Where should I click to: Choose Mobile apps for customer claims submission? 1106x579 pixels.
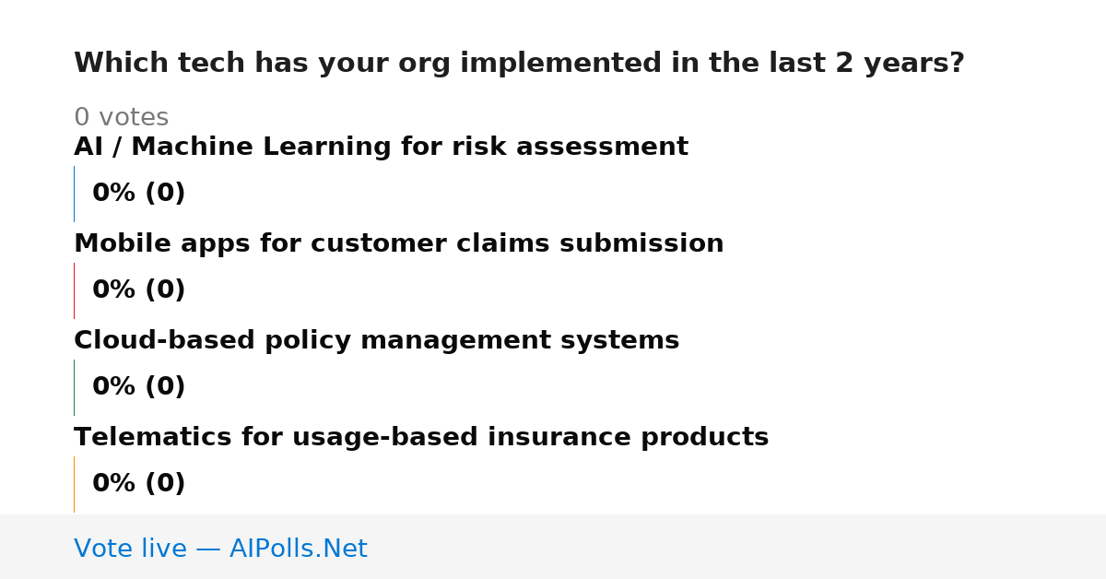coord(399,244)
